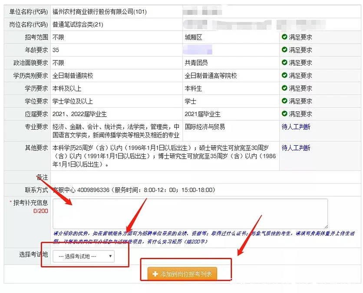This screenshot has width=363, height=293.
Task: Click the blue italic hint under textarea
Action: 204,237
